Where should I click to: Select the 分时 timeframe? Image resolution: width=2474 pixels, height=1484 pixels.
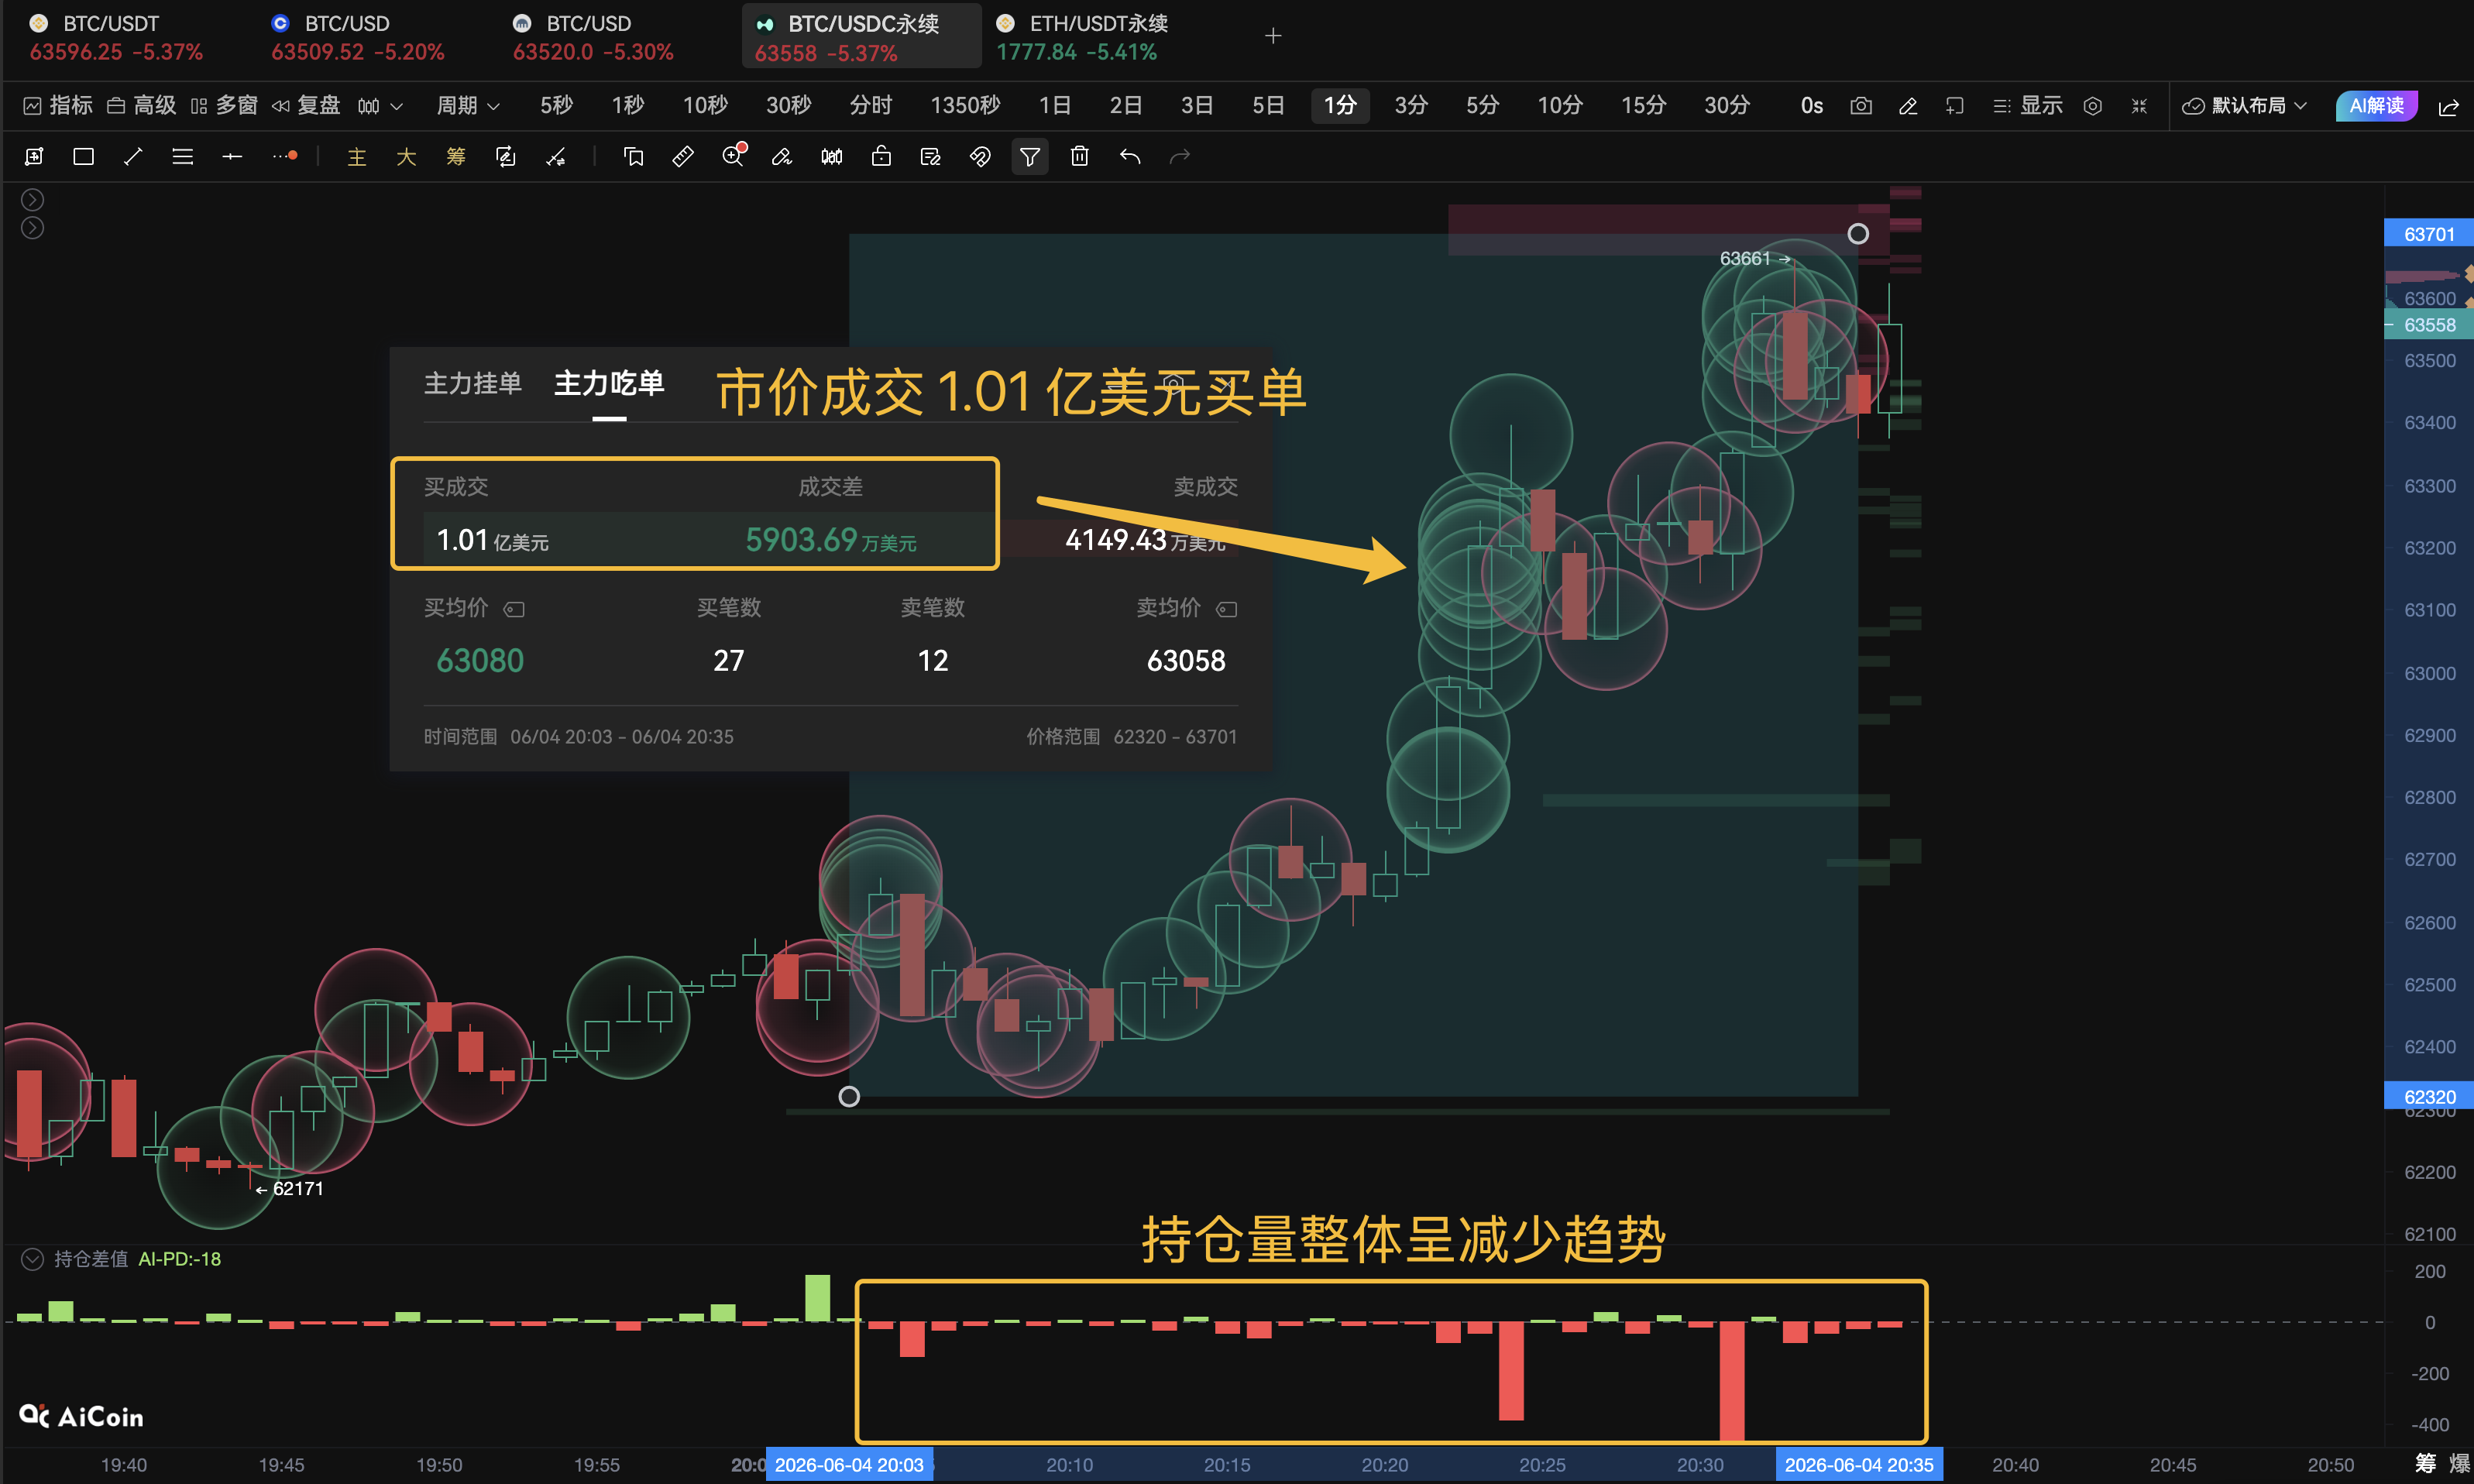870,106
